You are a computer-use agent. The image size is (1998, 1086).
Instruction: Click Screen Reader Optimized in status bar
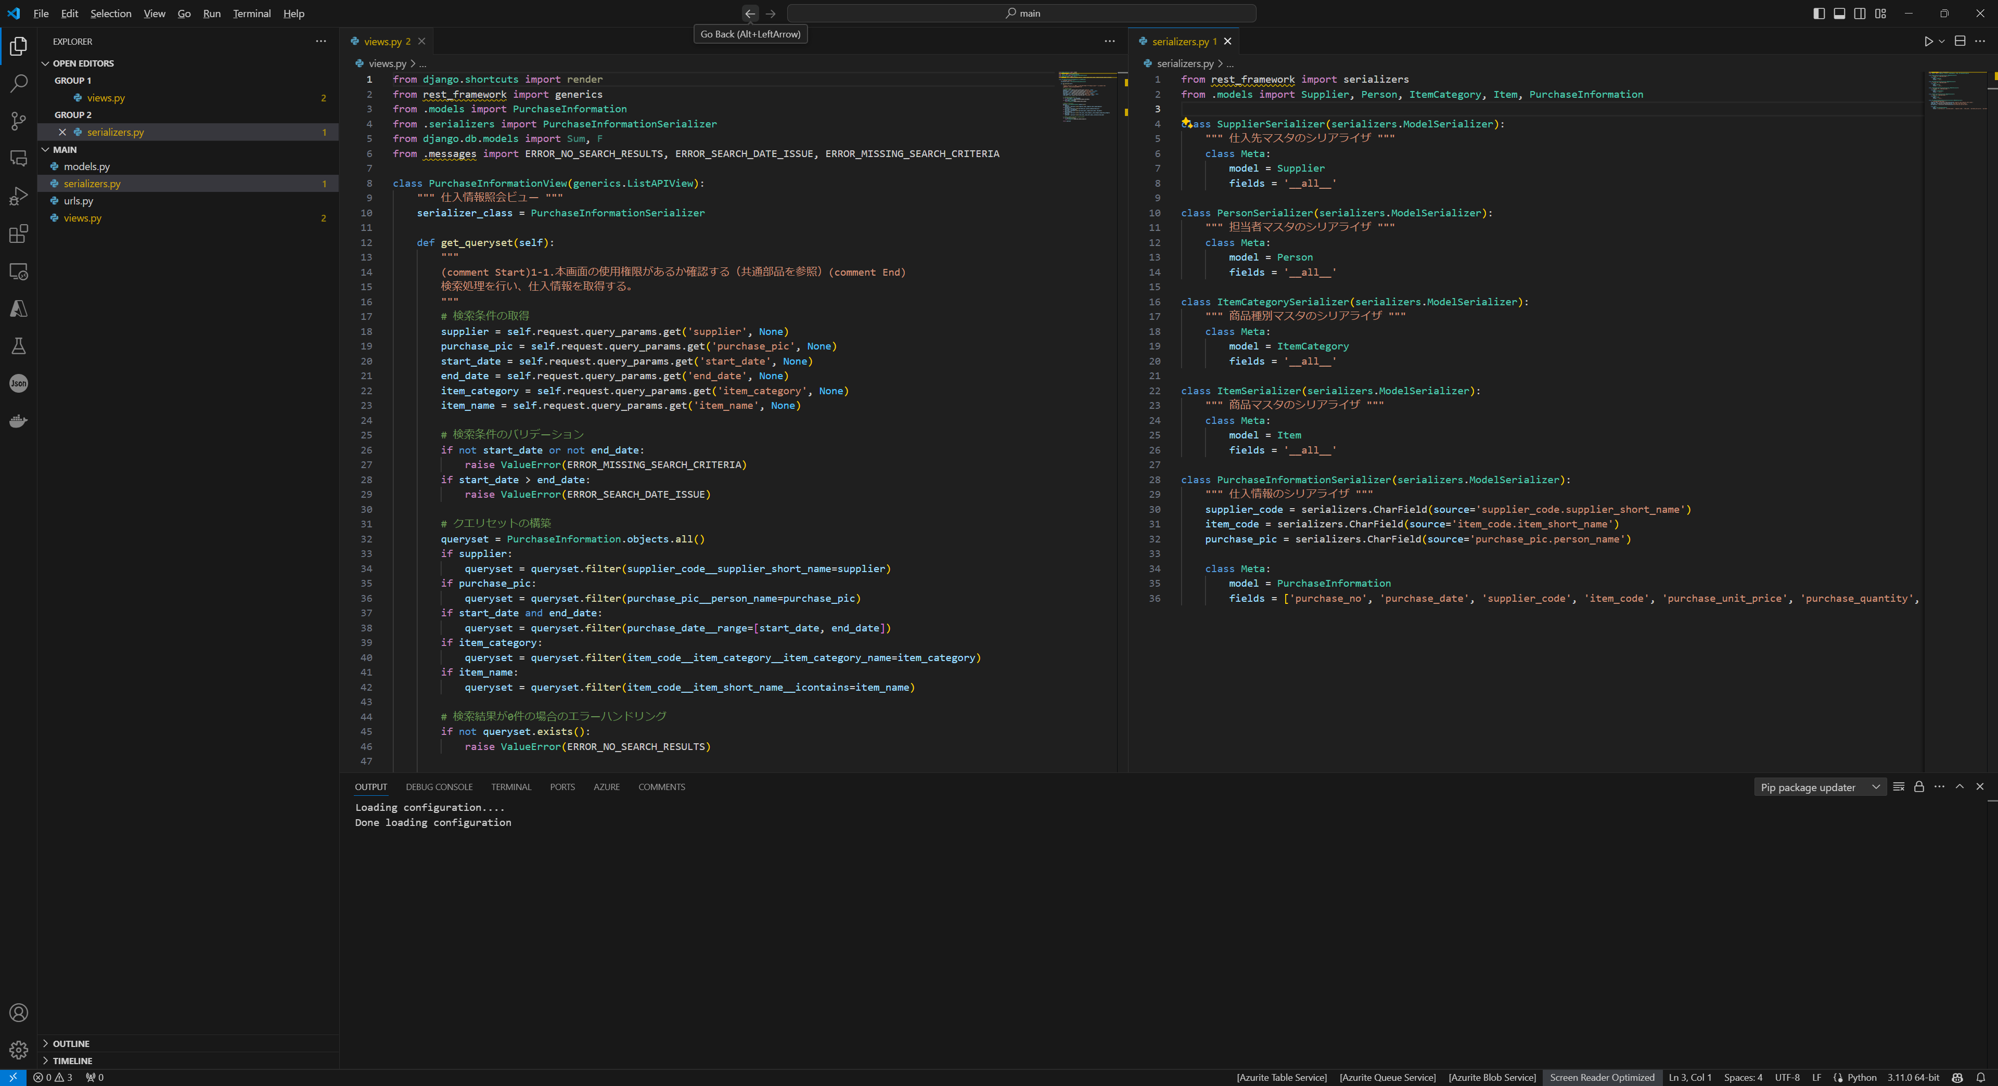(x=1602, y=1078)
